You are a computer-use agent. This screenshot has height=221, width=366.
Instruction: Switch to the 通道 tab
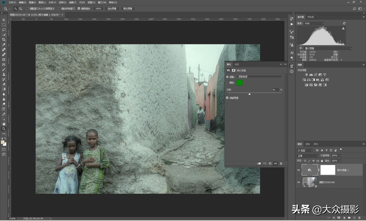[308, 144]
